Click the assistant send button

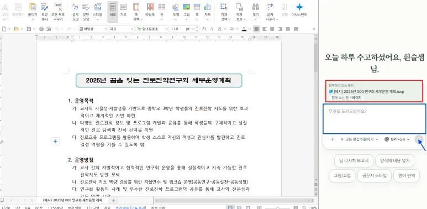[419, 139]
